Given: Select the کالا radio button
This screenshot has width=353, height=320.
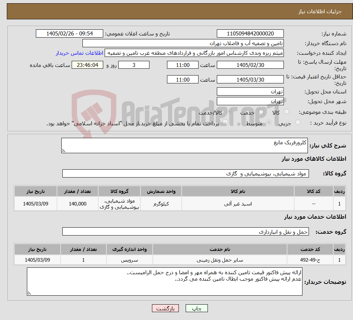Looking at the screenshot, I should click(287, 112).
